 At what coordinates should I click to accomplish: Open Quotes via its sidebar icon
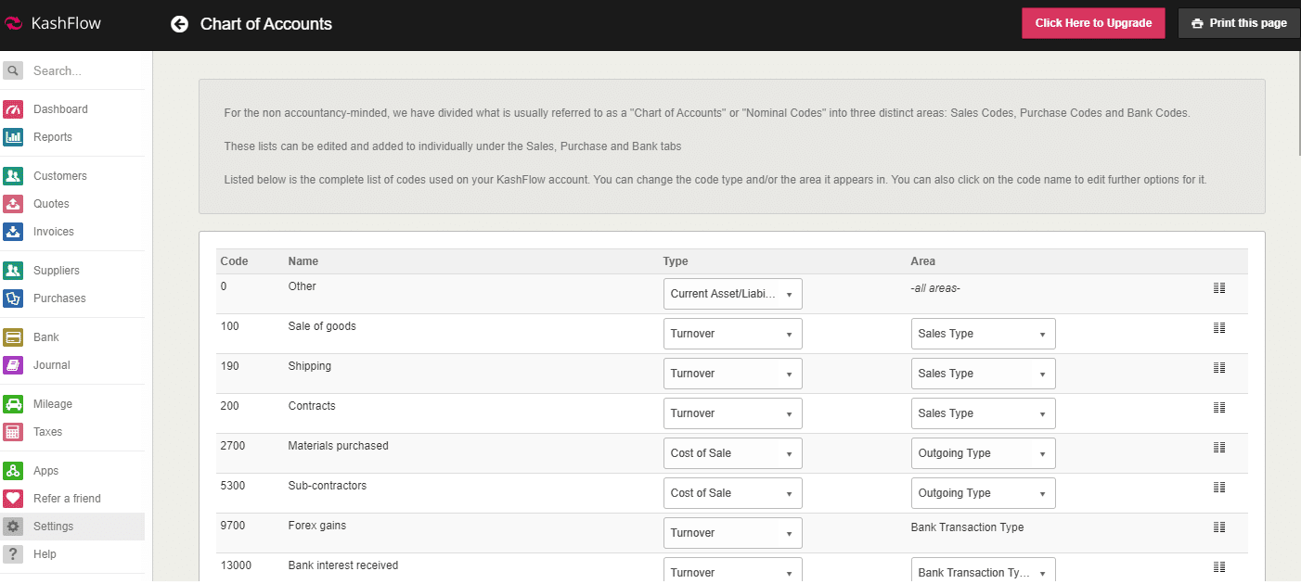(13, 204)
